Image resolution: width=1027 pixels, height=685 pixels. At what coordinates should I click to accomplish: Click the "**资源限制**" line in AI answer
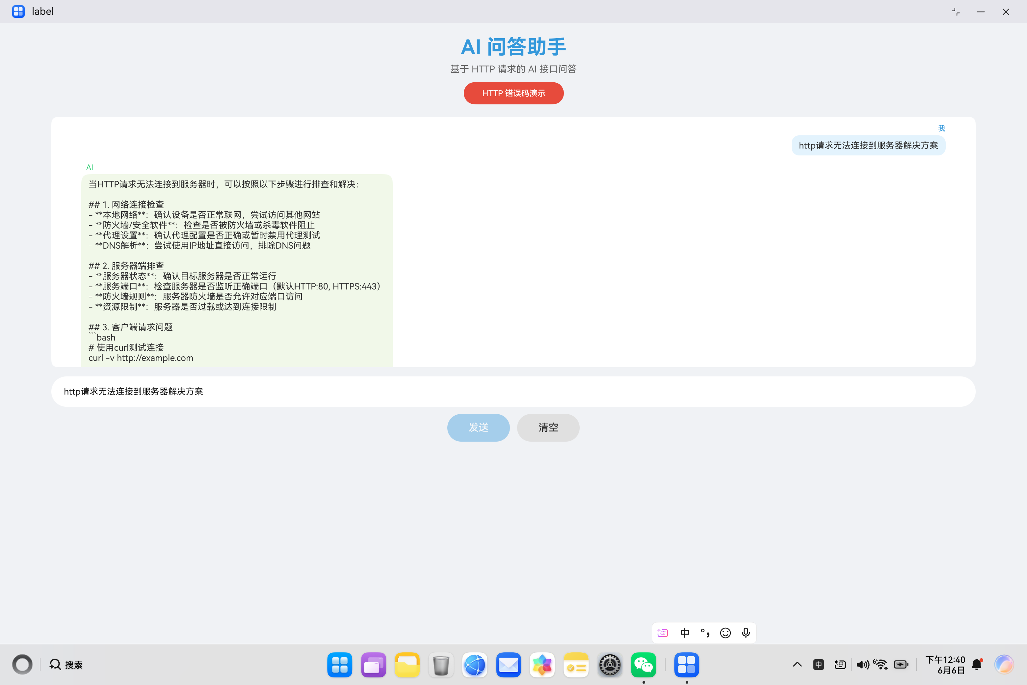182,307
